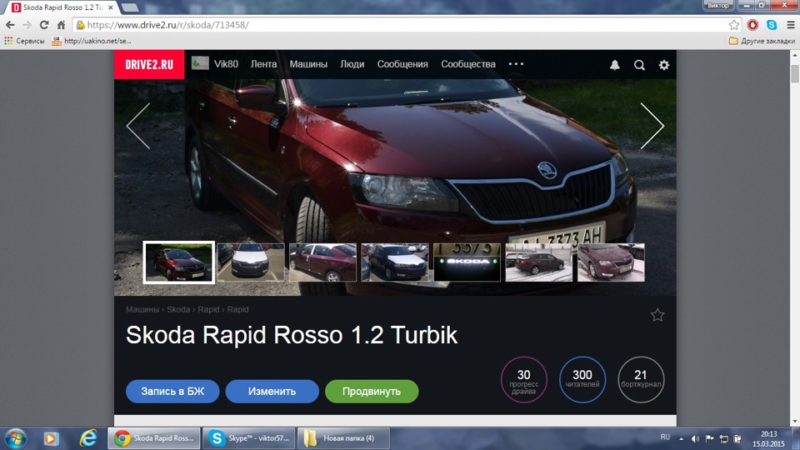Viewport: 800px width, 450px height.
Task: Open the Action Center flag icon
Action: [x=709, y=439]
